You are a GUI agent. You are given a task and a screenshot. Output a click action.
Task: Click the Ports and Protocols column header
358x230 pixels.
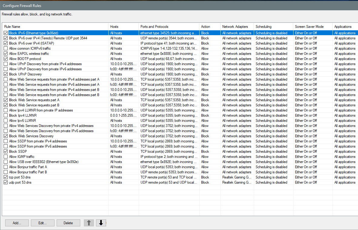pyautogui.click(x=169, y=27)
